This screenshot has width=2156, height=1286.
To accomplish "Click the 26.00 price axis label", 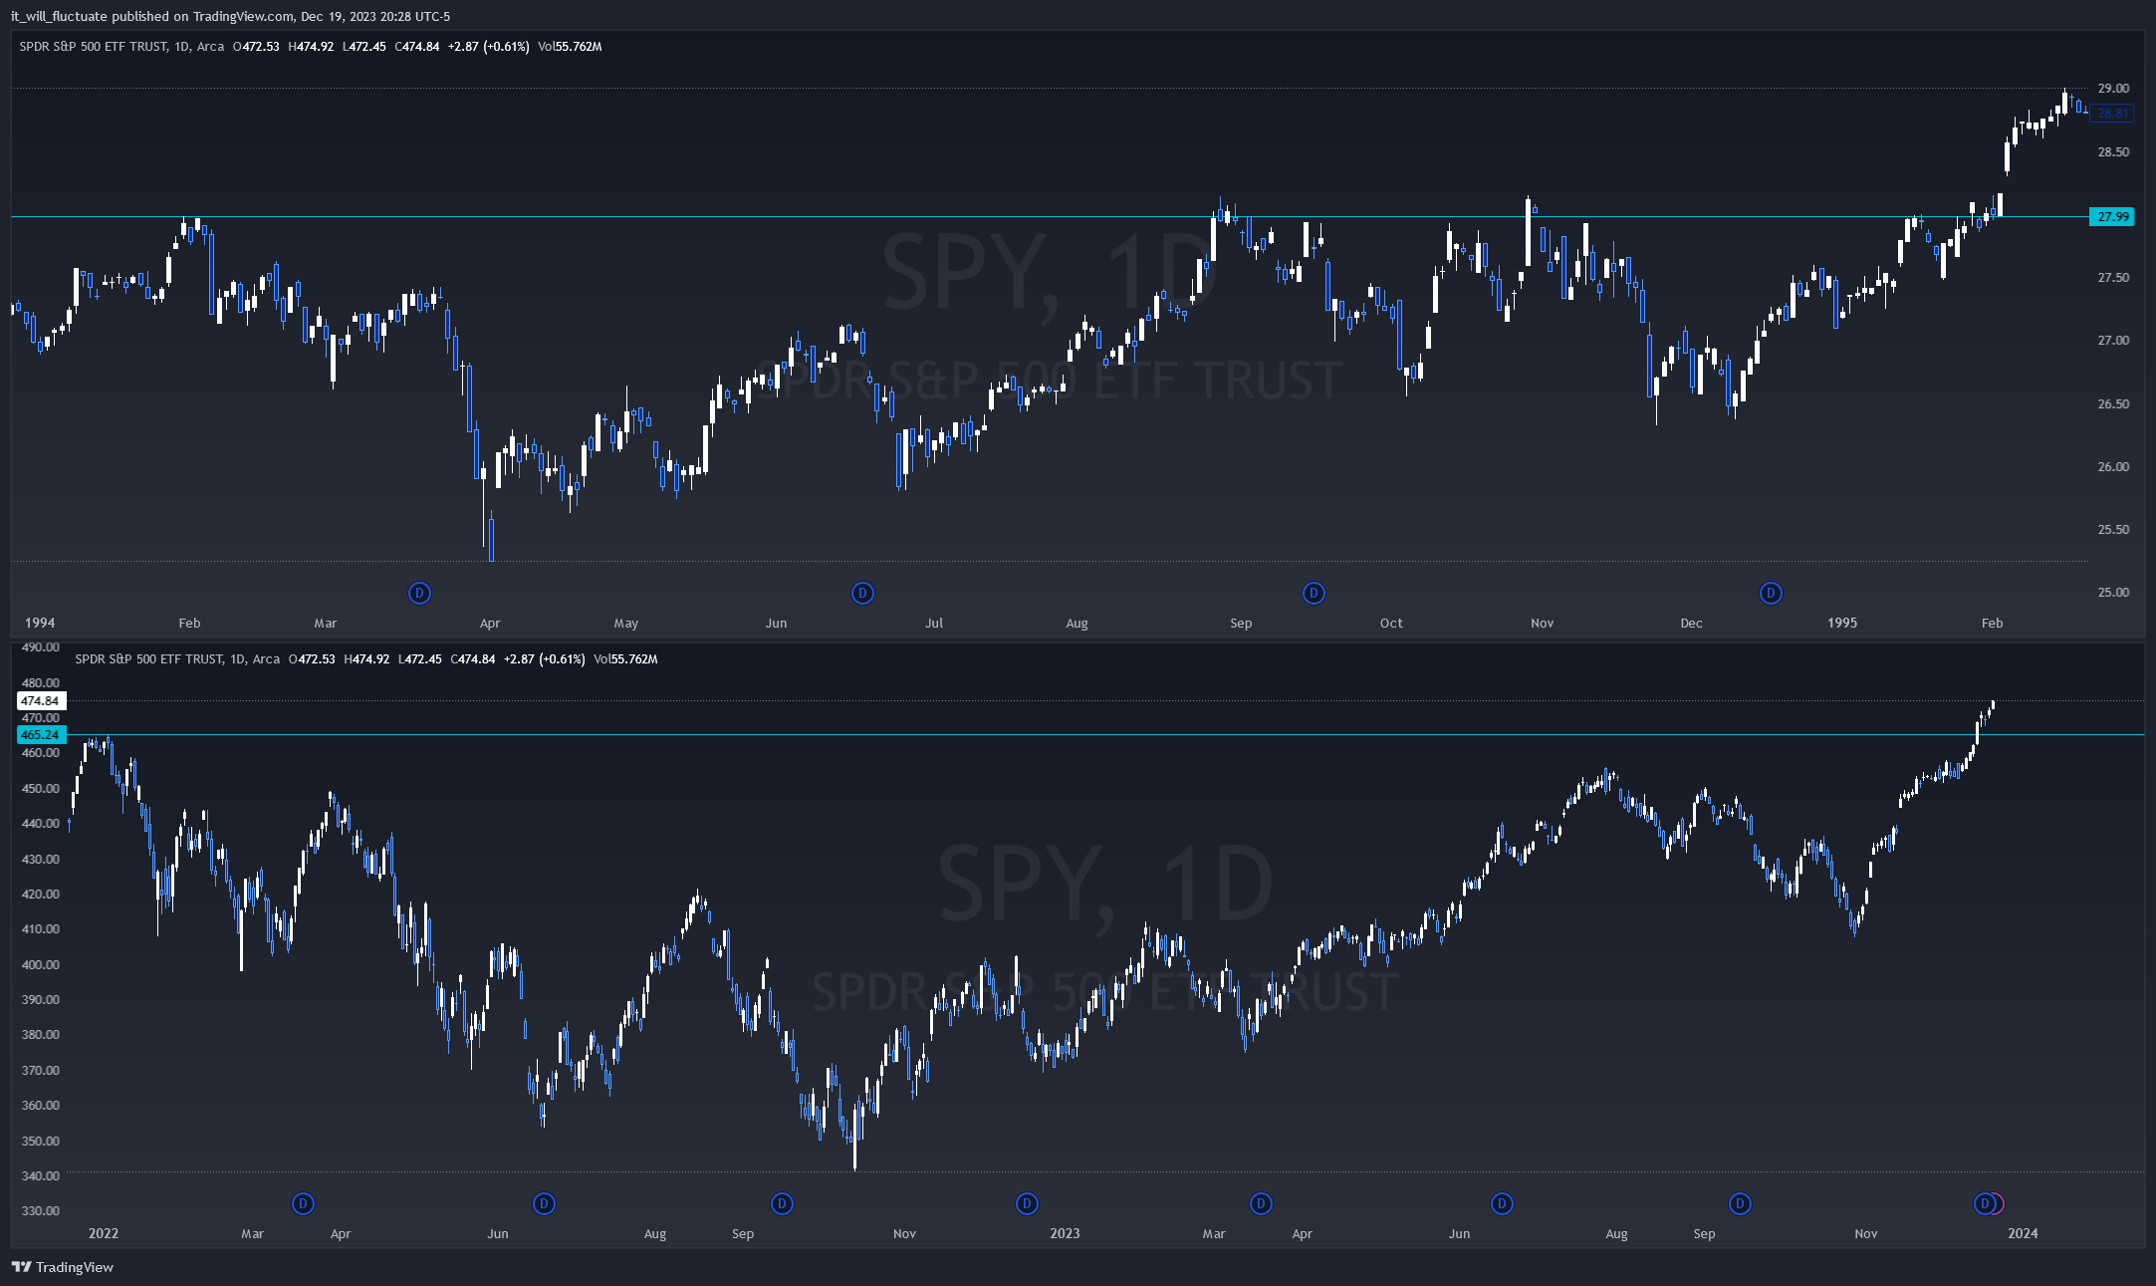I will (2113, 467).
